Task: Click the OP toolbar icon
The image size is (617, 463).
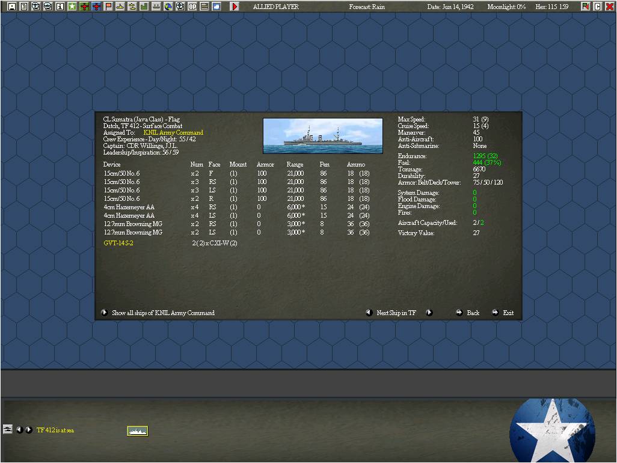Action: click(192, 6)
